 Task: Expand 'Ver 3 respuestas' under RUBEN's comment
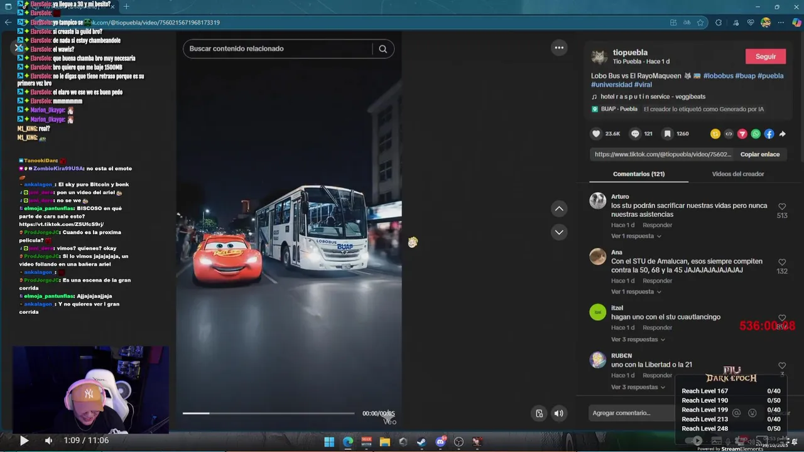pyautogui.click(x=638, y=387)
